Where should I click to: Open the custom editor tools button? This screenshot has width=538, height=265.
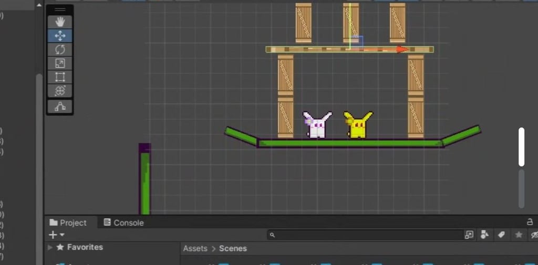pos(60,107)
